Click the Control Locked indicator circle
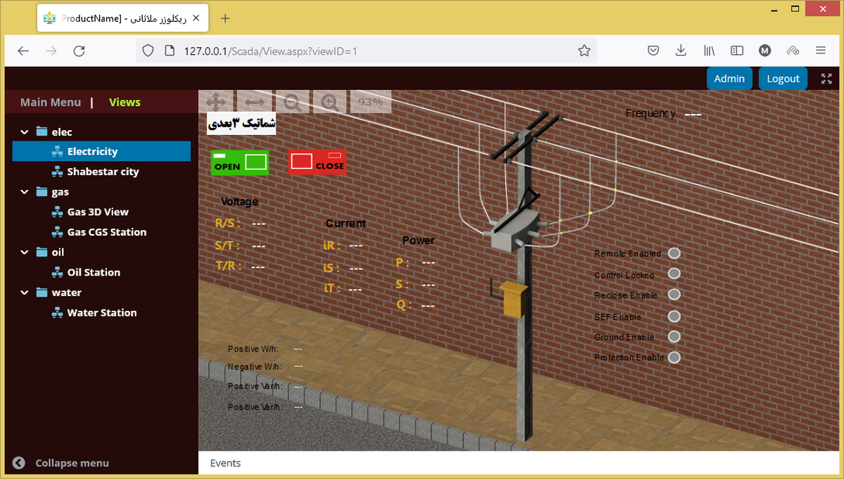This screenshot has height=479, width=844. [674, 274]
